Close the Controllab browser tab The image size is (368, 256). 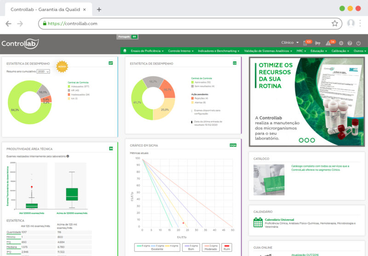coord(85,10)
